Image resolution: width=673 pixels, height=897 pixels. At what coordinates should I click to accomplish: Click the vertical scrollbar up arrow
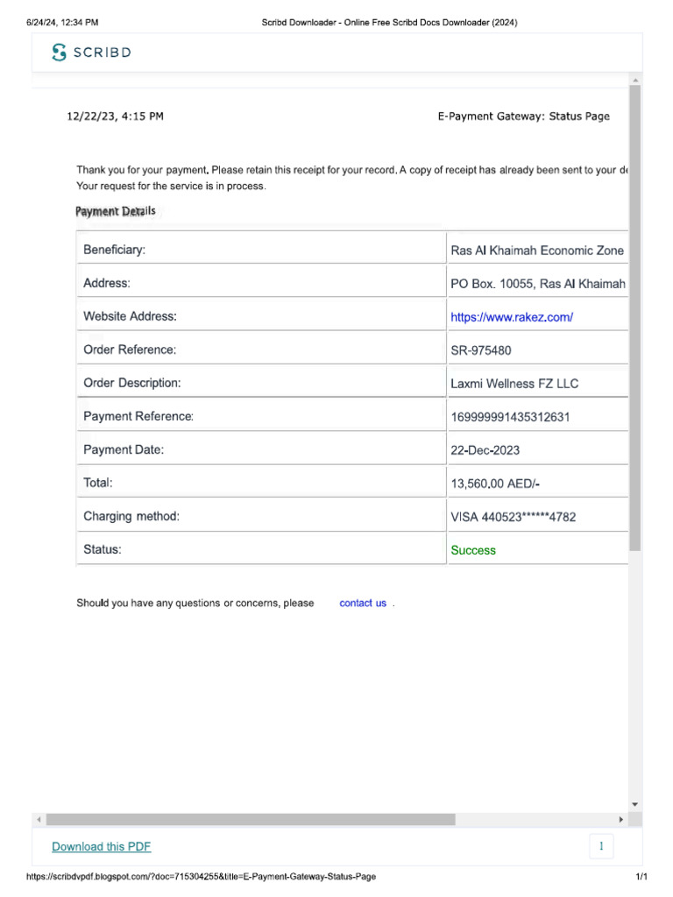pyautogui.click(x=635, y=81)
